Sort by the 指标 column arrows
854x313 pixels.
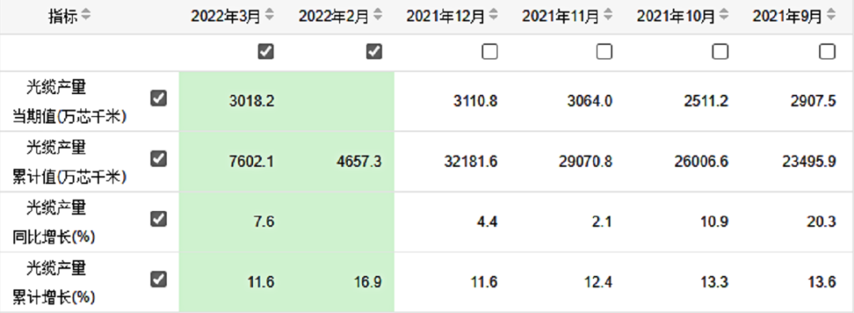(85, 16)
